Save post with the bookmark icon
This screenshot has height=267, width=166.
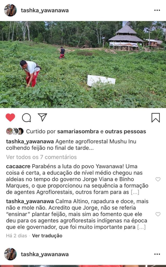[156, 118]
